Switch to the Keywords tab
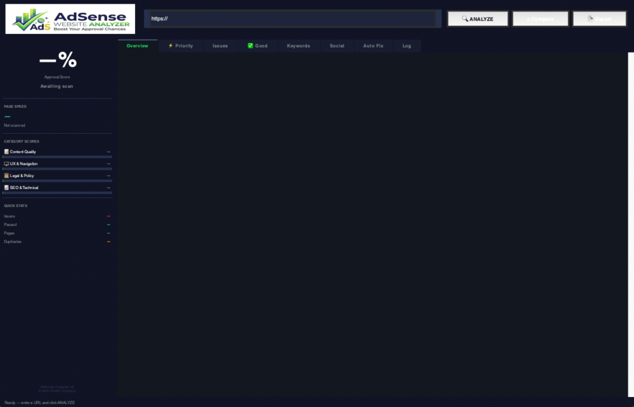This screenshot has height=407, width=634. pyautogui.click(x=298, y=45)
